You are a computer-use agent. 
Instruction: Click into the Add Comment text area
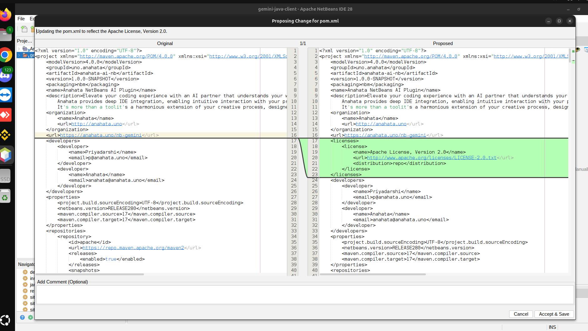tap(305, 294)
